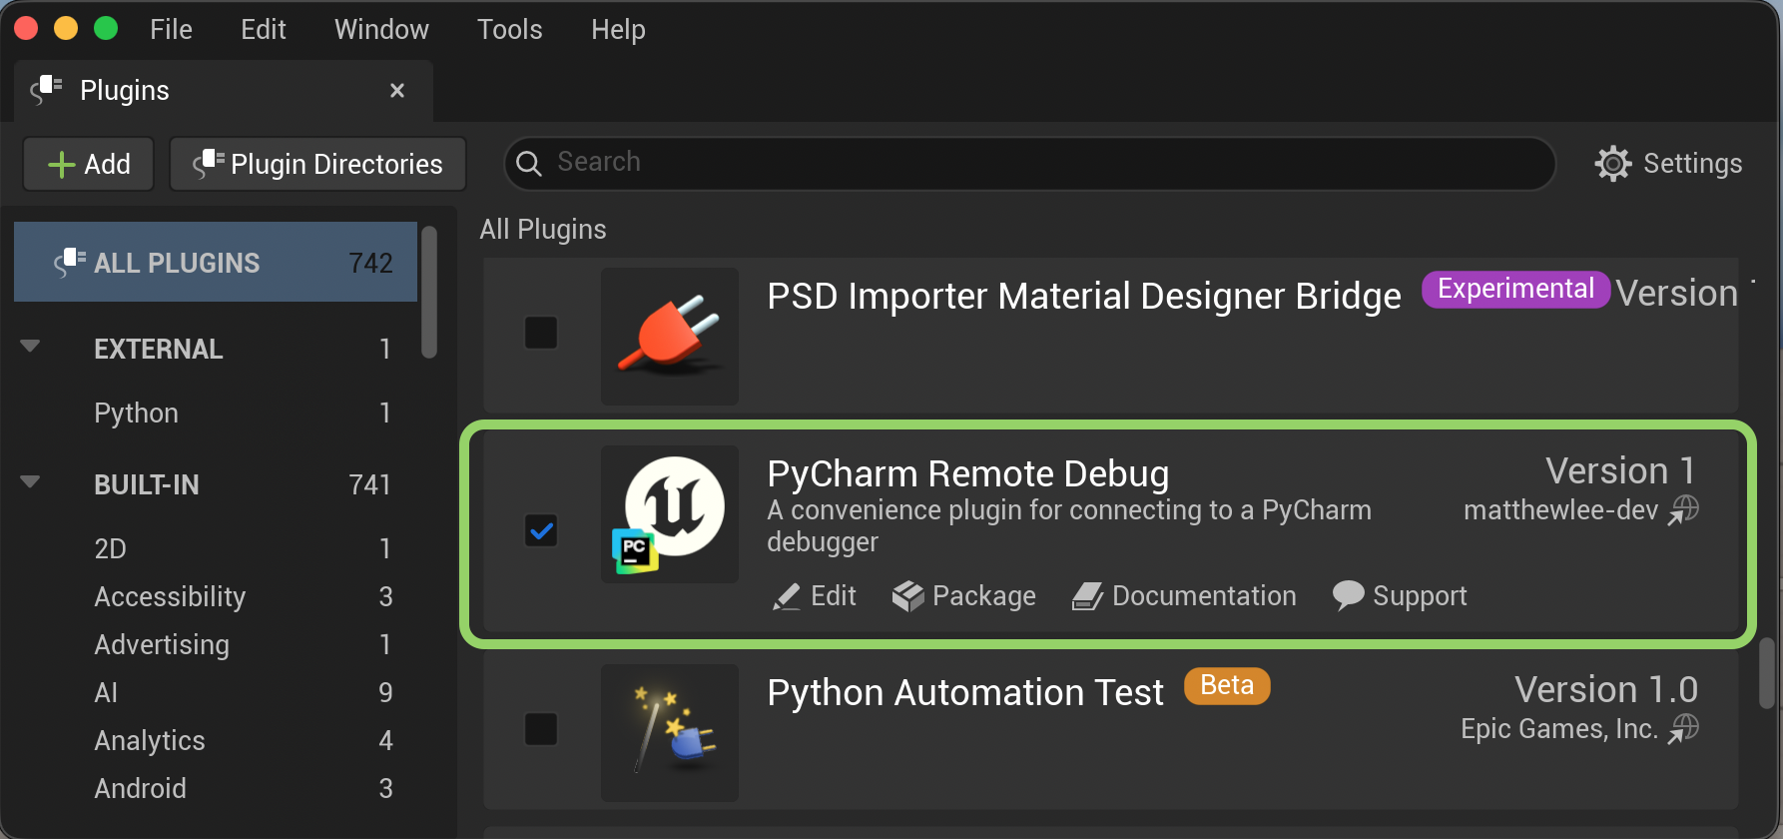The height and width of the screenshot is (839, 1783).
Task: Click the Documentation book icon
Action: [1087, 596]
